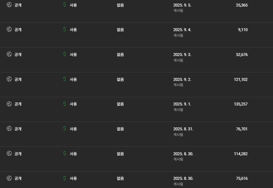This screenshot has width=273, height=188.
Task: Click the globe icon in the 114,282 views row
Action: 9,154
